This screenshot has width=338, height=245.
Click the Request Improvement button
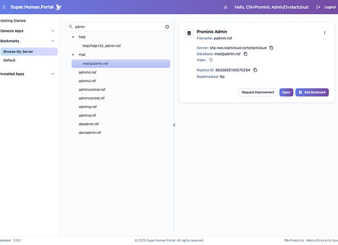point(258,92)
